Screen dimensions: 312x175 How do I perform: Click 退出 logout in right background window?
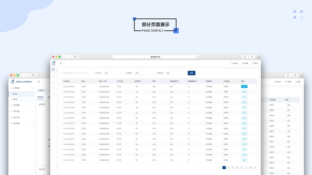(298, 82)
